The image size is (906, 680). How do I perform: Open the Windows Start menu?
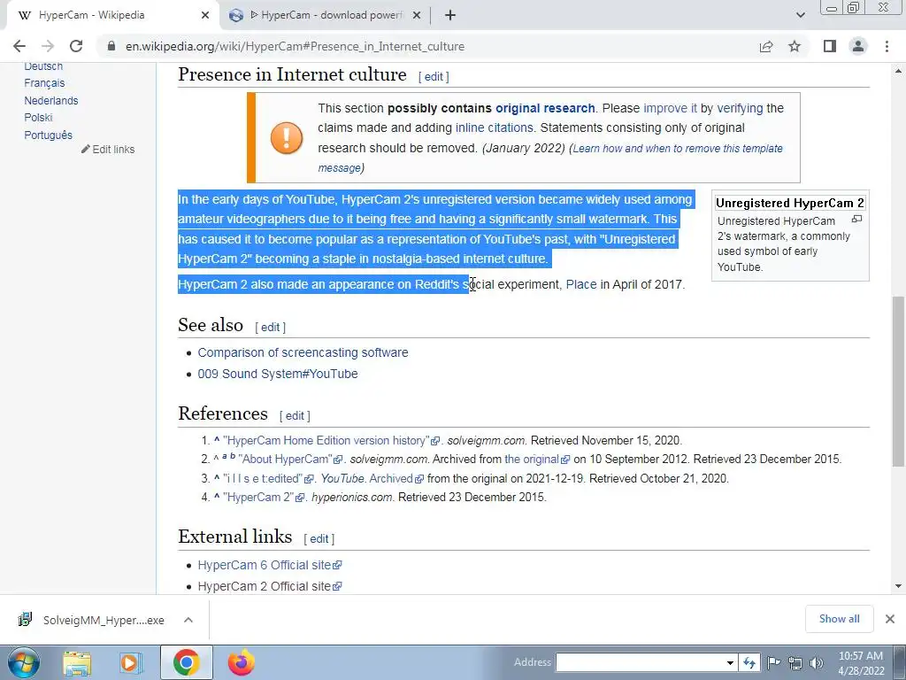23,662
